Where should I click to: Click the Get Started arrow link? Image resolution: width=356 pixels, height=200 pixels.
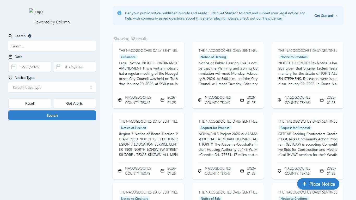click(326, 16)
